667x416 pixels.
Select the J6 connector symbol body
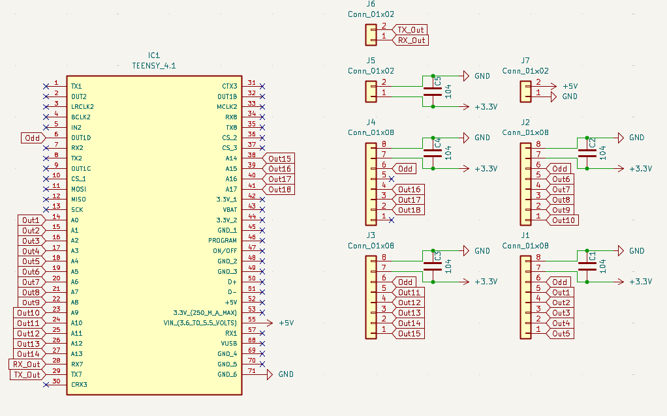tap(371, 35)
